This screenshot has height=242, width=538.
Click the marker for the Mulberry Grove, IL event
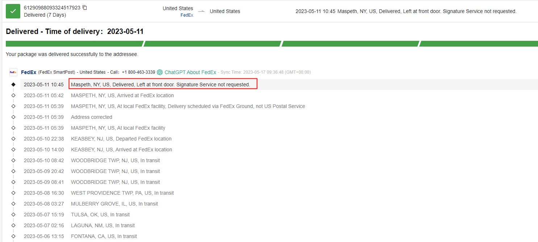[x=13, y=204]
